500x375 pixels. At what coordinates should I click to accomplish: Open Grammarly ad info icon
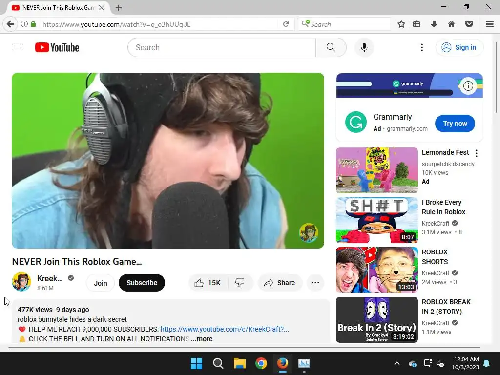(468, 86)
